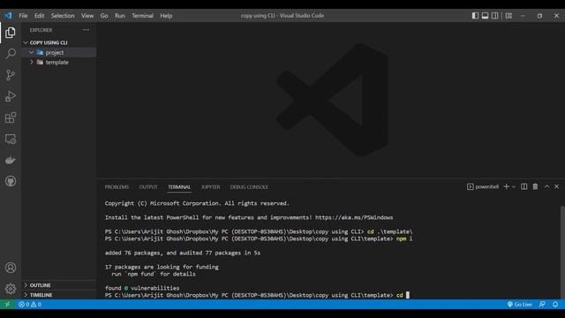Toggle secondary side bar layout
Screen dimensions: 565x318
495,16
